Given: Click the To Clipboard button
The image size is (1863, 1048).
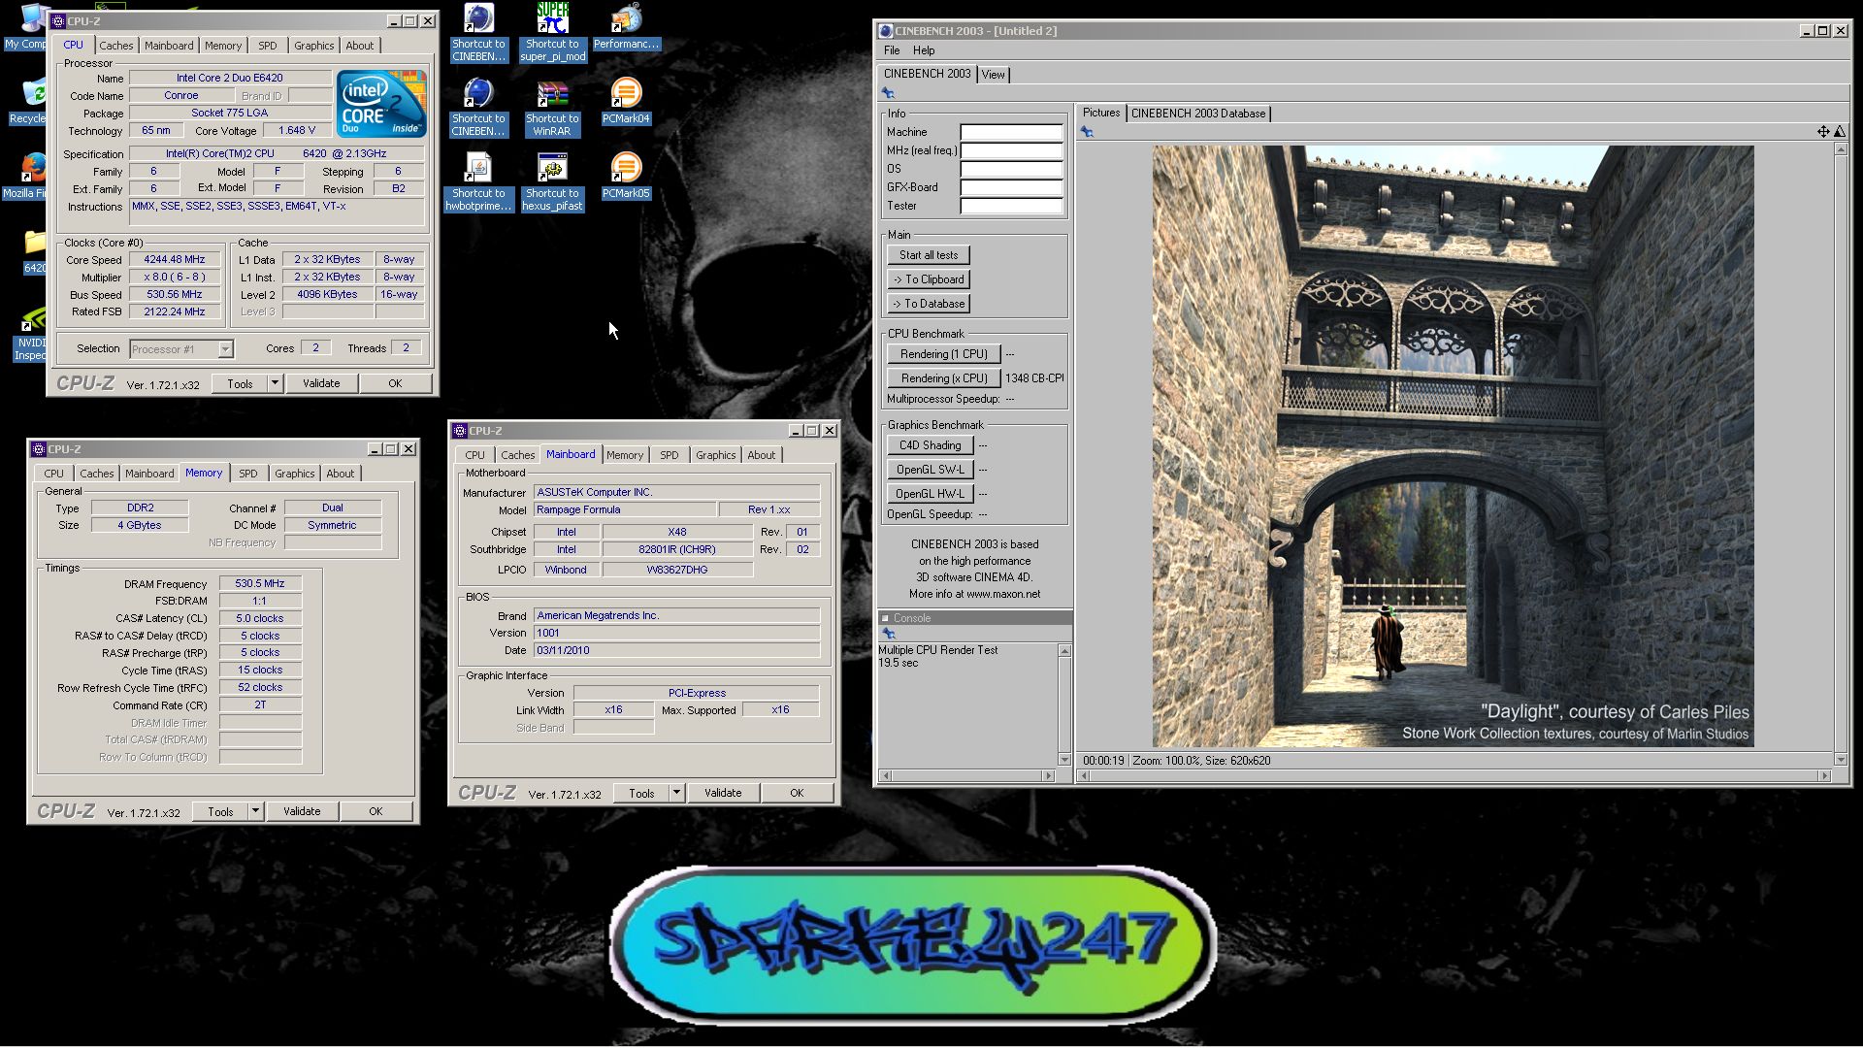Looking at the screenshot, I should pyautogui.click(x=929, y=279).
